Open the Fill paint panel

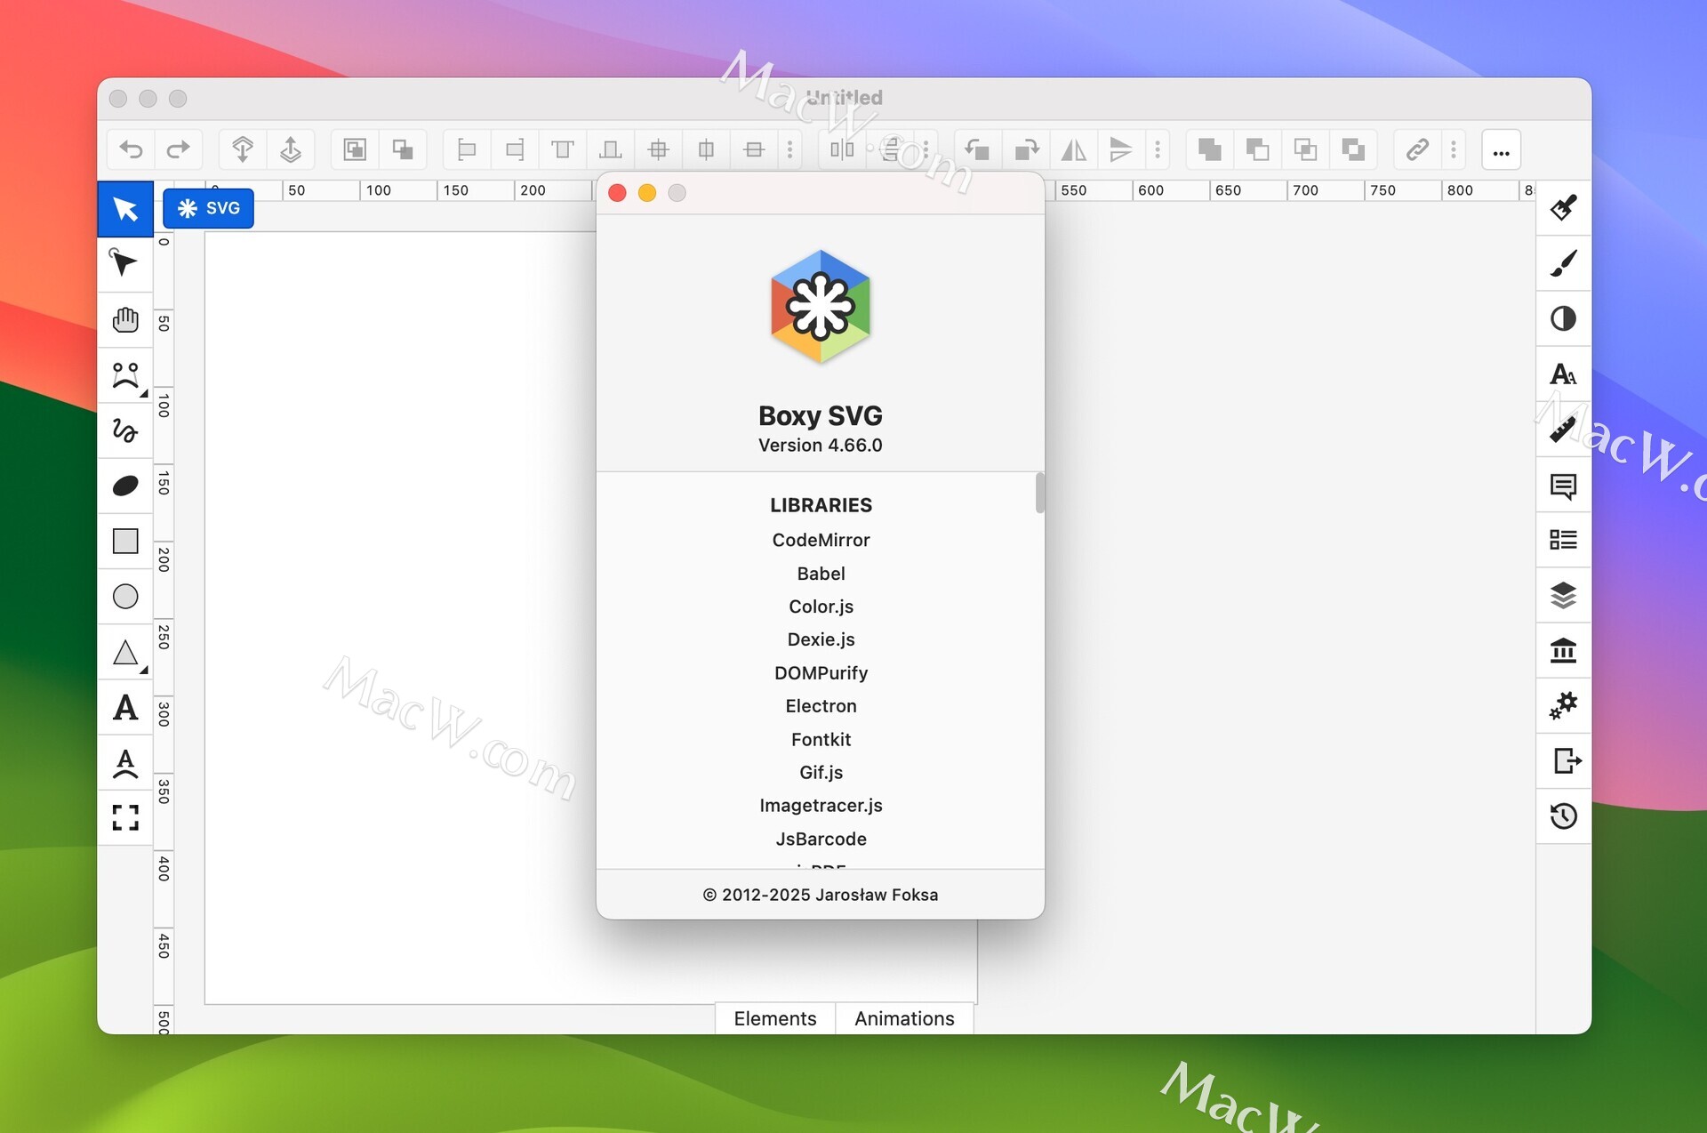click(x=1564, y=208)
